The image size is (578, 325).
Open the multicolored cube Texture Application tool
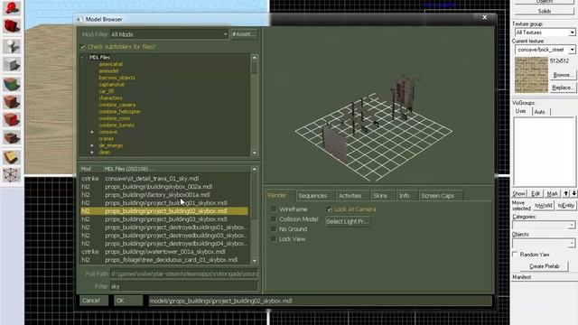point(12,84)
